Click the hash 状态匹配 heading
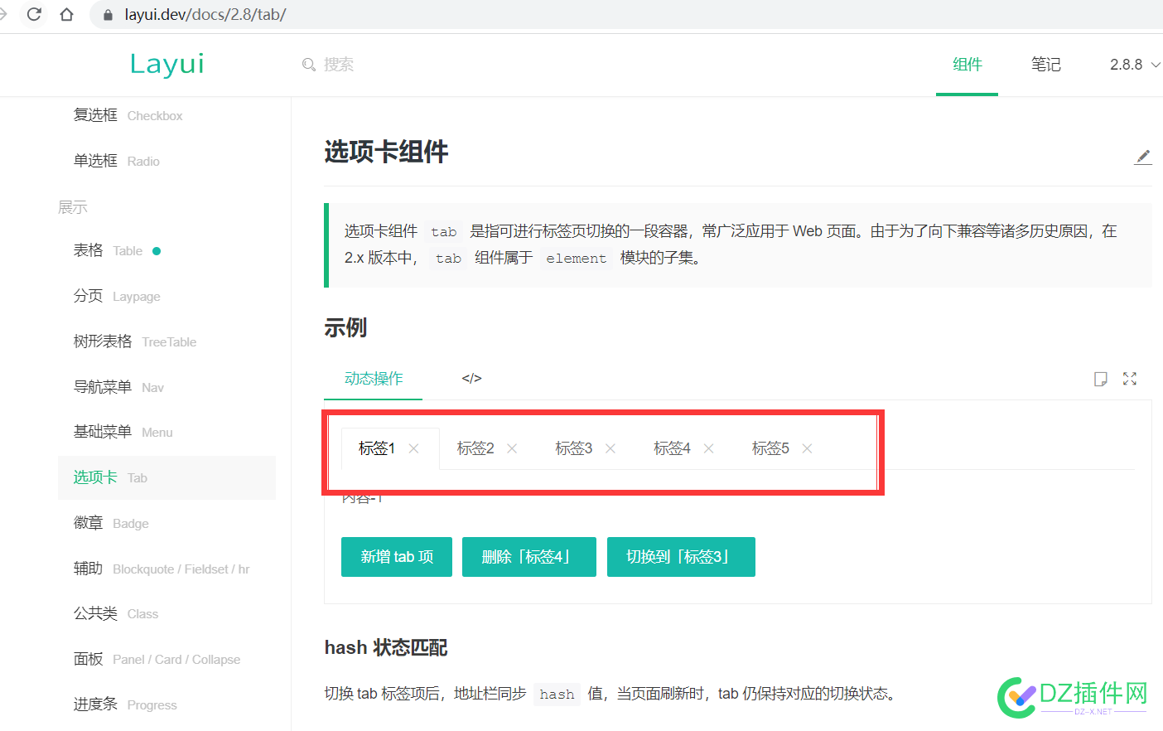This screenshot has width=1163, height=731. coord(386,647)
